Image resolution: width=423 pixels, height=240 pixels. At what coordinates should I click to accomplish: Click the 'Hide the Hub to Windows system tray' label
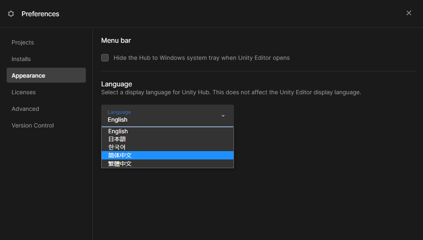coord(202,58)
